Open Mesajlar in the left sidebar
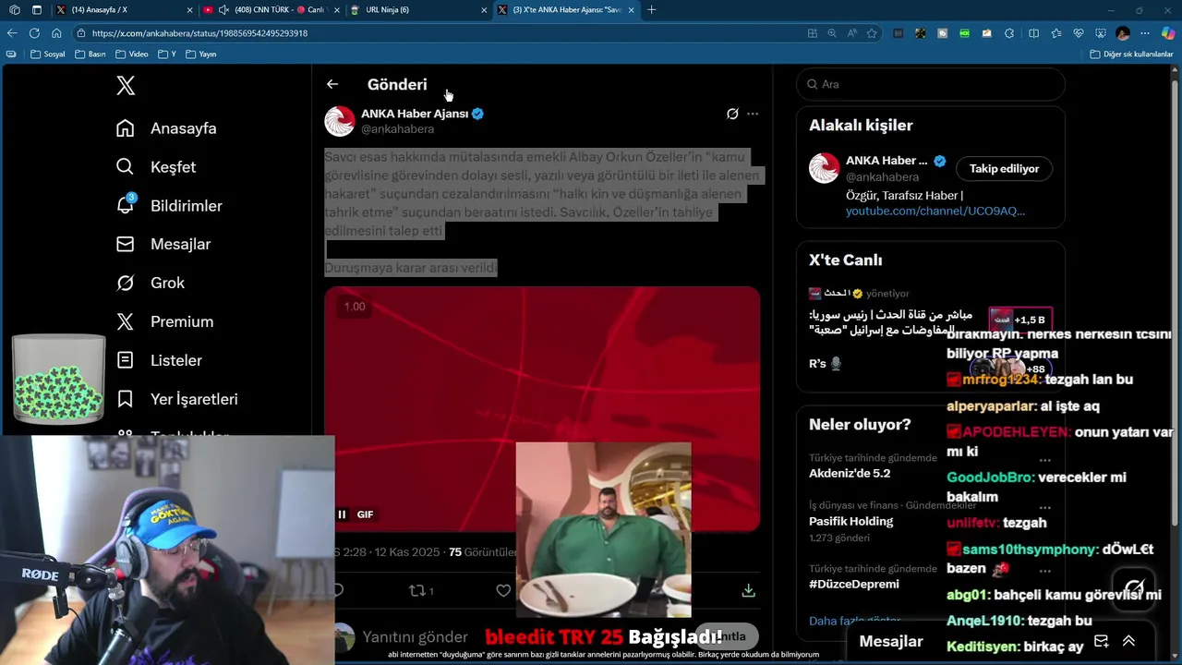Image resolution: width=1182 pixels, height=665 pixels. coord(163,244)
